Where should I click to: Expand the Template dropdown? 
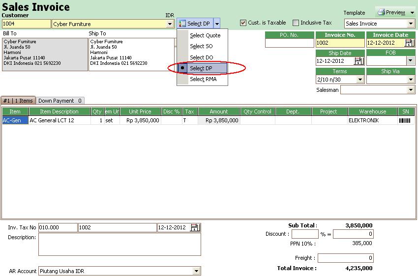pos(411,24)
